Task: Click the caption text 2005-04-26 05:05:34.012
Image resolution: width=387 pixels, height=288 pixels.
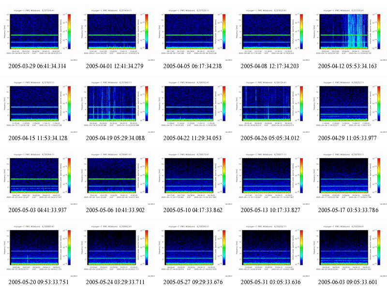Action: (x=270, y=138)
